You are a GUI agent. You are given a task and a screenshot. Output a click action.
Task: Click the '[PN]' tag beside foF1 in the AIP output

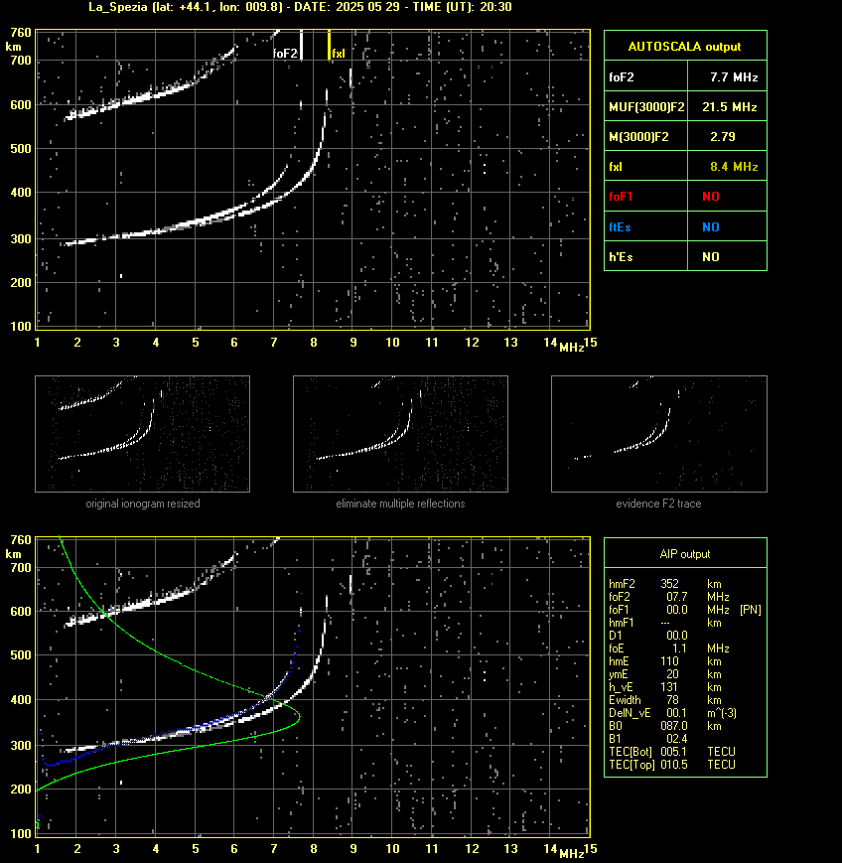751,610
